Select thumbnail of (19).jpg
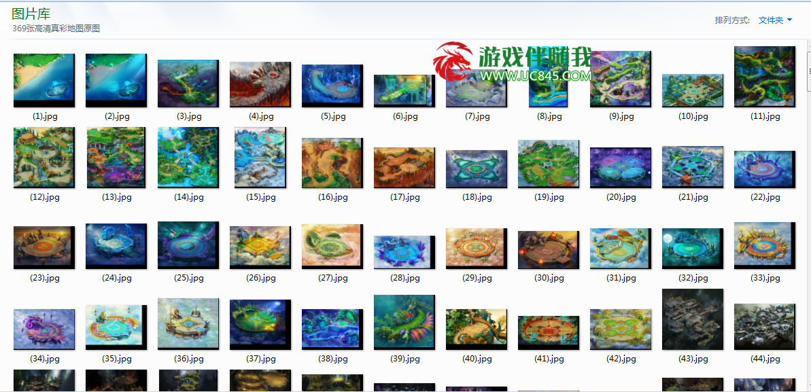This screenshot has width=811, height=392. pyautogui.click(x=549, y=164)
